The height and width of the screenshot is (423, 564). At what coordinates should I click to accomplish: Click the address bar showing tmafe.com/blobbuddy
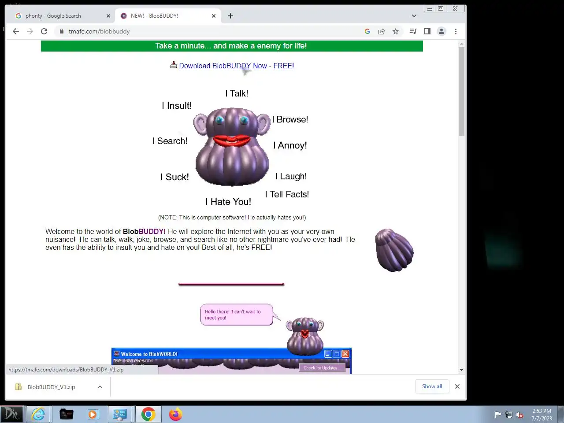tap(211, 31)
